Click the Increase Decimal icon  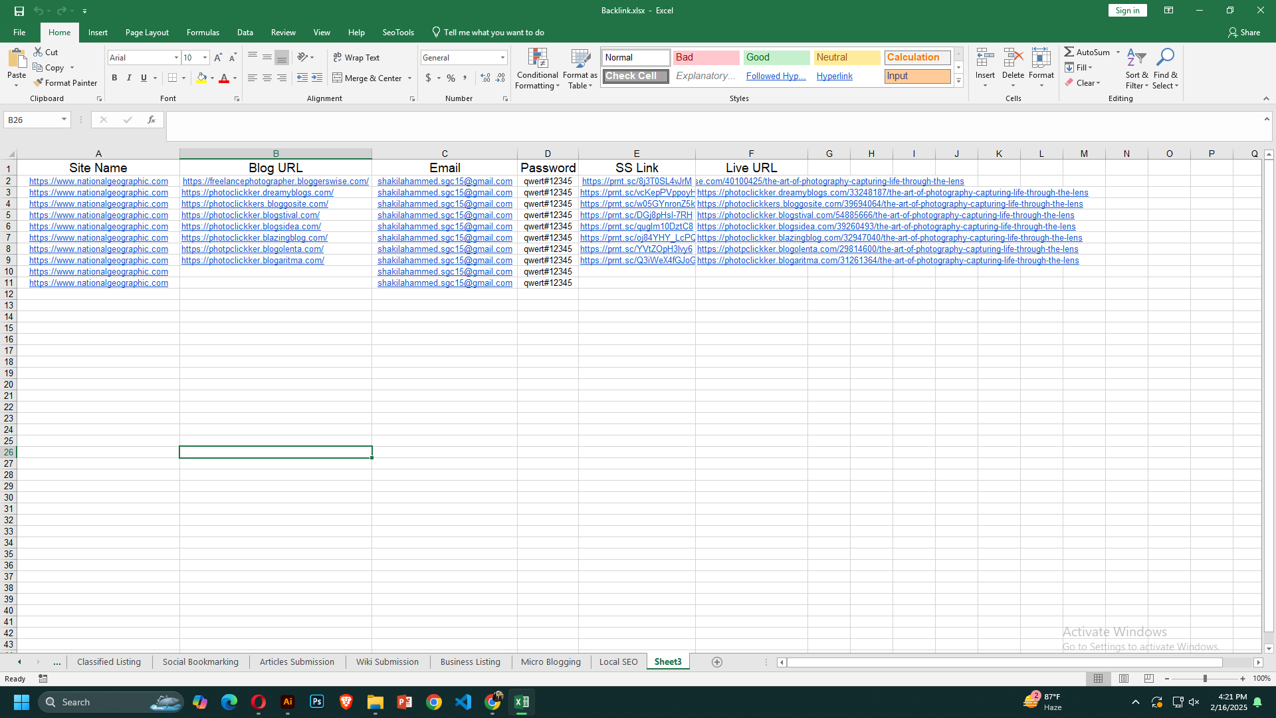tap(485, 78)
